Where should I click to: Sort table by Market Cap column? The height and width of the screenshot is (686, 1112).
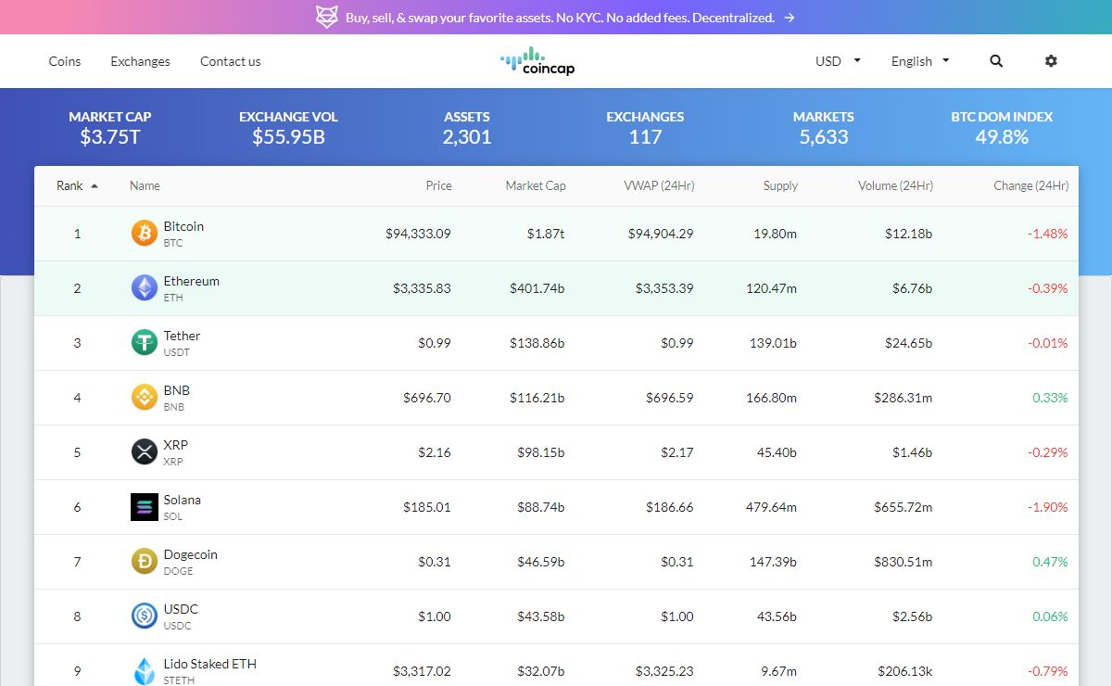pyautogui.click(x=536, y=185)
